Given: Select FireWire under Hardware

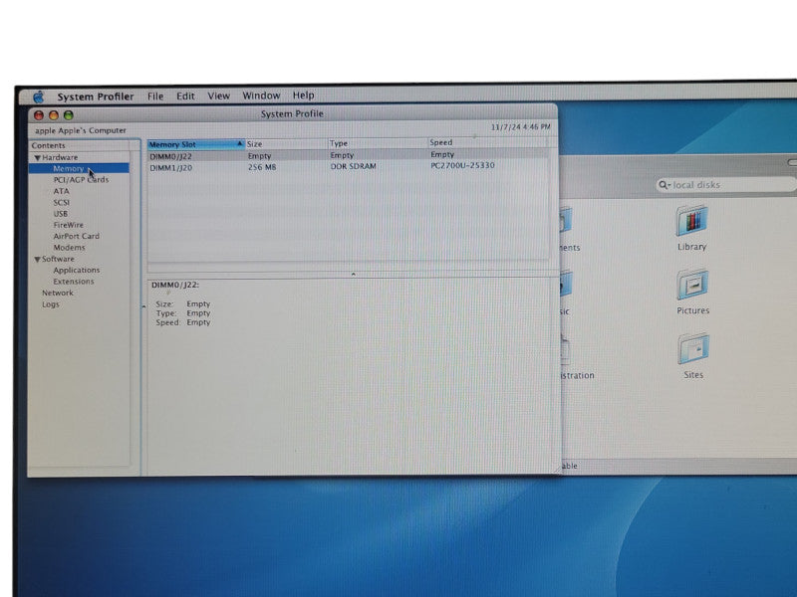Looking at the screenshot, I should [68, 225].
